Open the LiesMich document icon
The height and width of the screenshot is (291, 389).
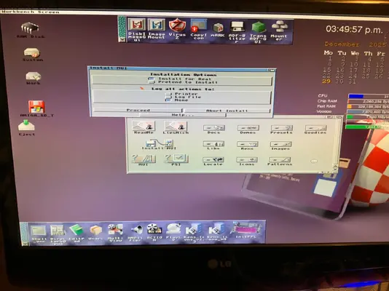coord(176,127)
